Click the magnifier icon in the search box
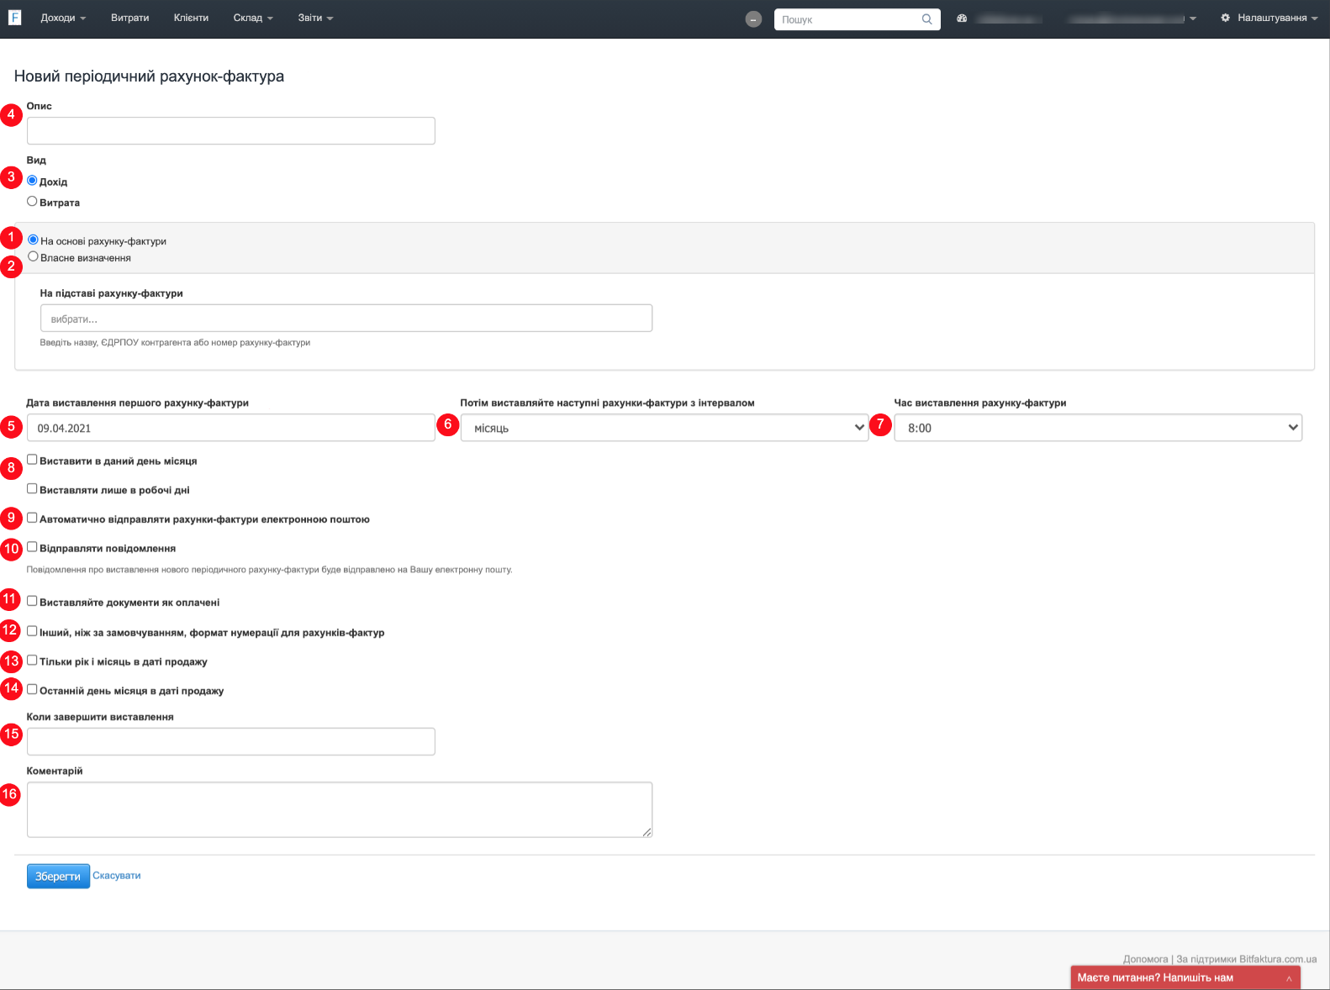 coord(926,19)
